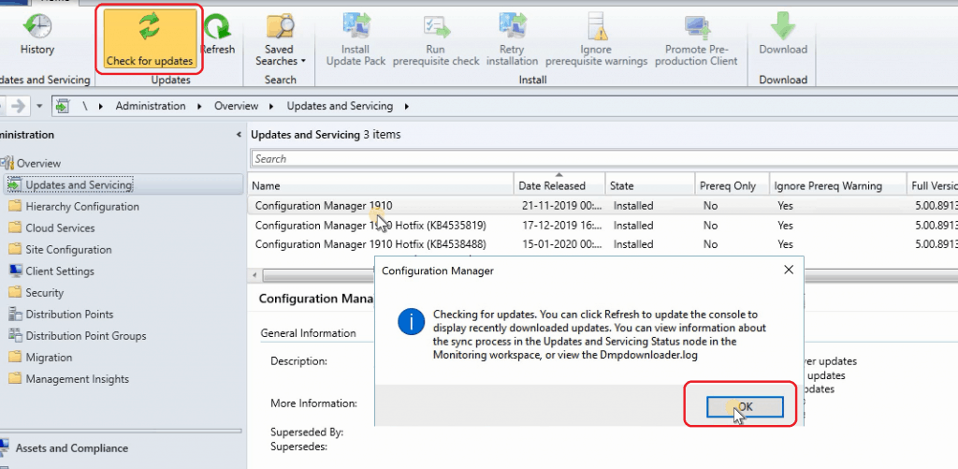Select Hotfix (KB4538488) row
This screenshot has width=958, height=469.
point(602,244)
